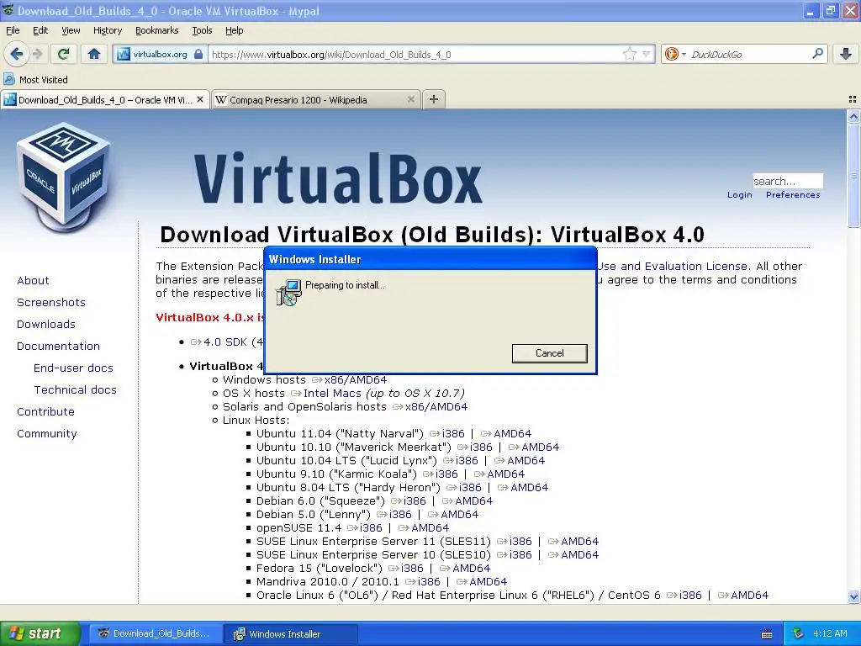Download Ubuntu 9.10 Karmic Koala AMD64
This screenshot has height=646, width=861.
point(499,474)
